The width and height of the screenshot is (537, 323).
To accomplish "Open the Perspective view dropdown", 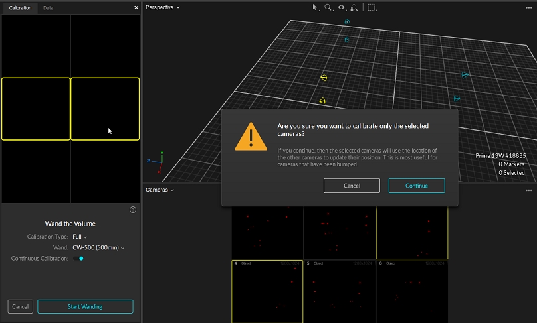I will tap(163, 7).
